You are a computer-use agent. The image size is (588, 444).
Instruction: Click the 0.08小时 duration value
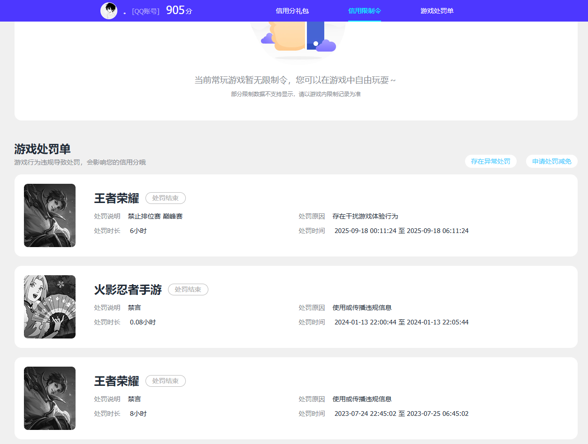[143, 322]
